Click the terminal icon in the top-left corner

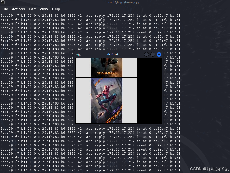(x=2, y=2)
